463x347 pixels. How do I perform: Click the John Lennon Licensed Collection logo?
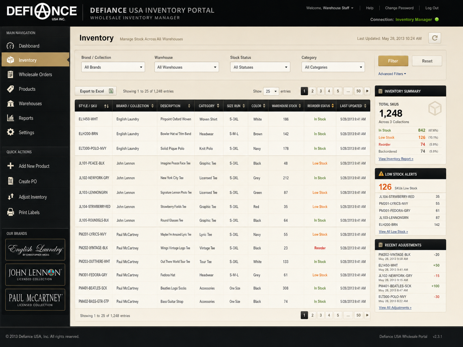tap(35, 274)
